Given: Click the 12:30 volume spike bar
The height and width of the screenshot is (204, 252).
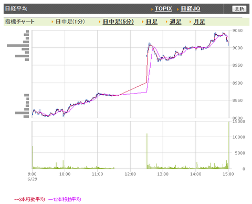Looking at the screenshot, I should pos(147,151).
